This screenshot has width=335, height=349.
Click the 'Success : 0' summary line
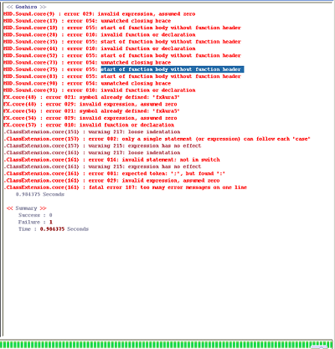click(x=35, y=215)
